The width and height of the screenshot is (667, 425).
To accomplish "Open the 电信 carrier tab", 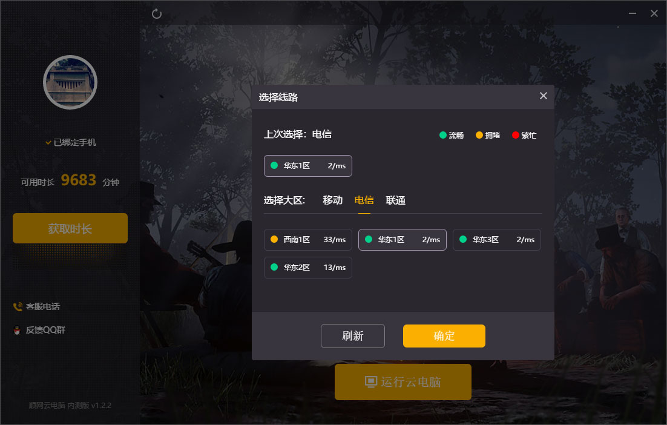I will (x=364, y=200).
